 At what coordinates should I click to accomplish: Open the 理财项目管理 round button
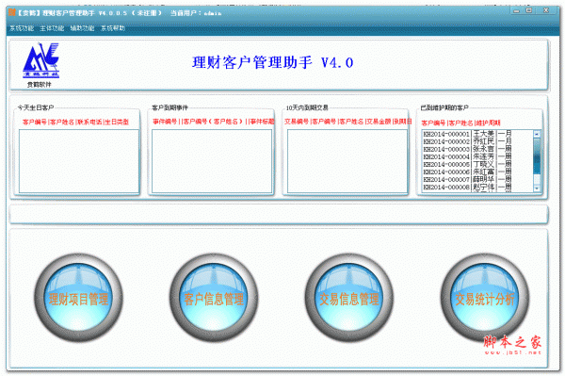click(78, 298)
